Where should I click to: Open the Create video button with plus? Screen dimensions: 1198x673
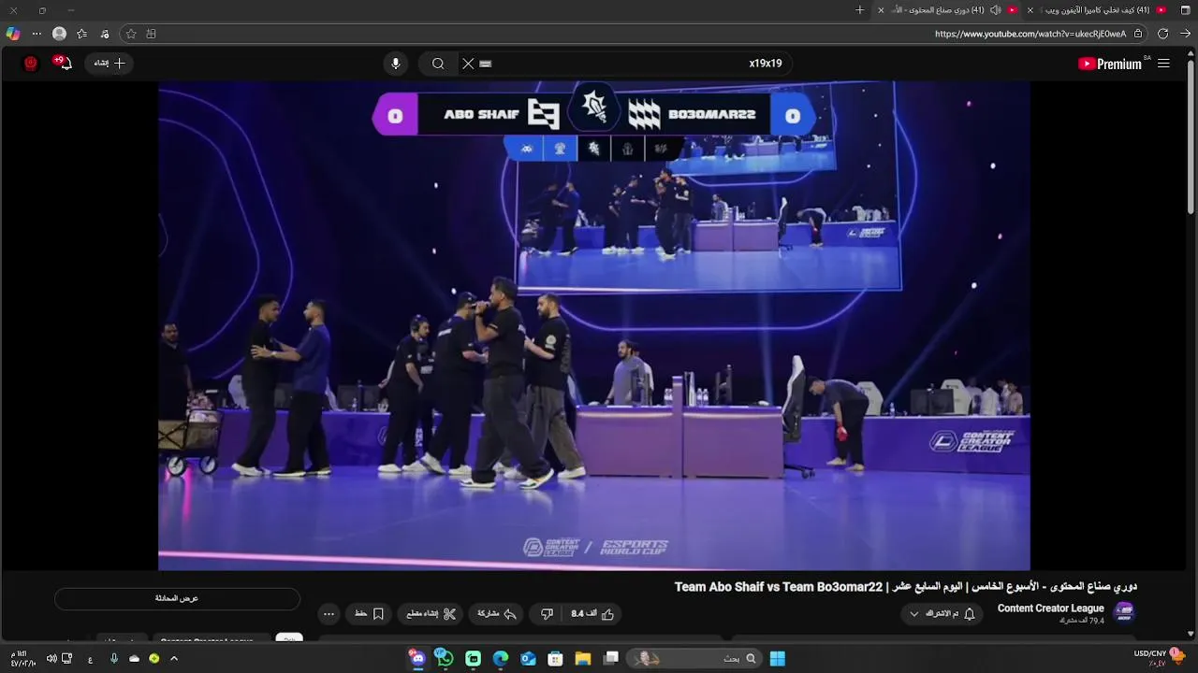[x=110, y=64]
